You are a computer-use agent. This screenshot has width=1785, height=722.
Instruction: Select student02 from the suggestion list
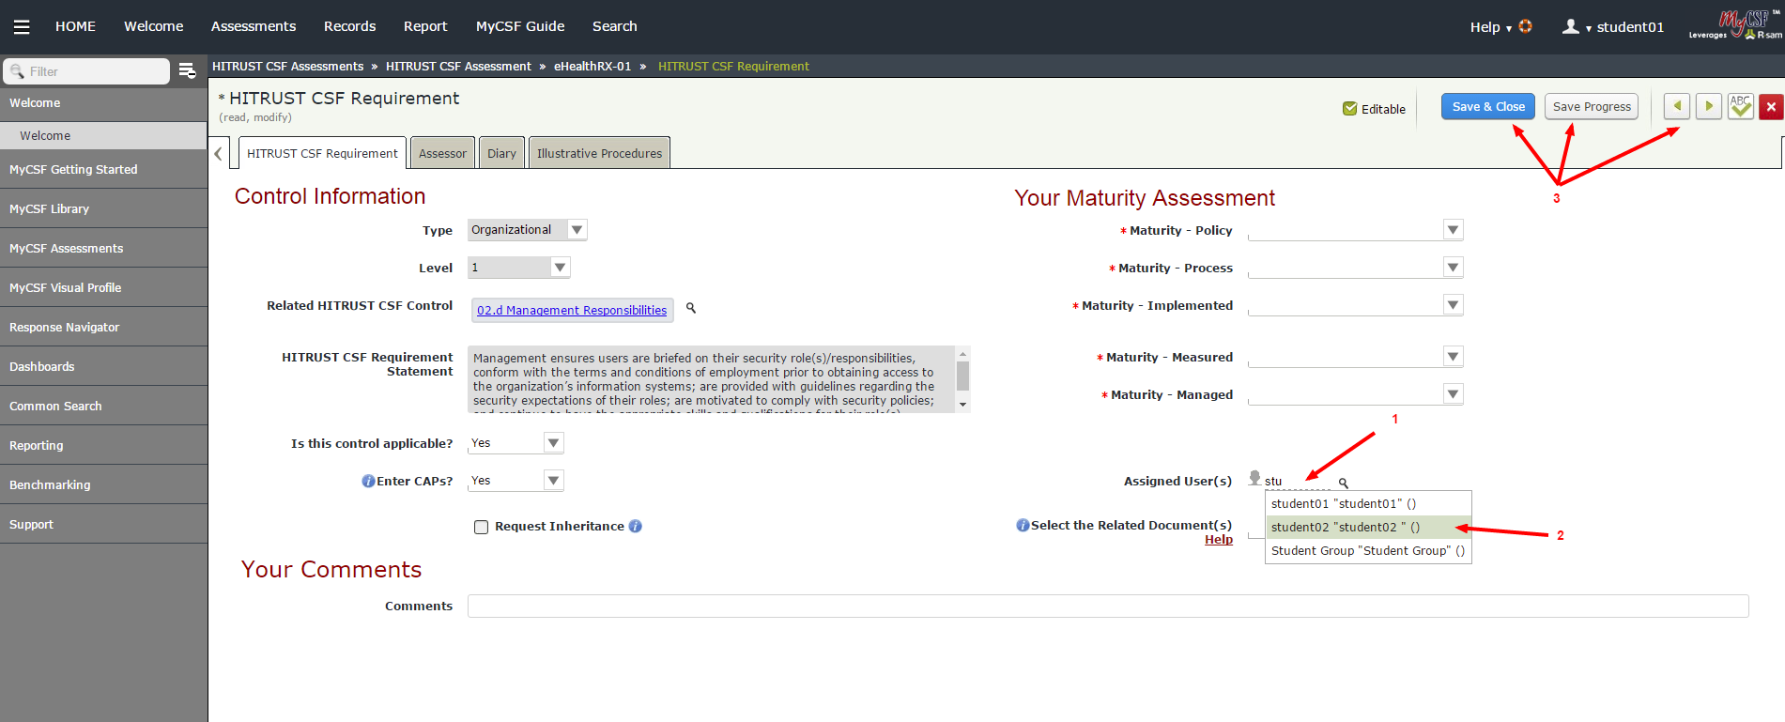(x=1368, y=528)
